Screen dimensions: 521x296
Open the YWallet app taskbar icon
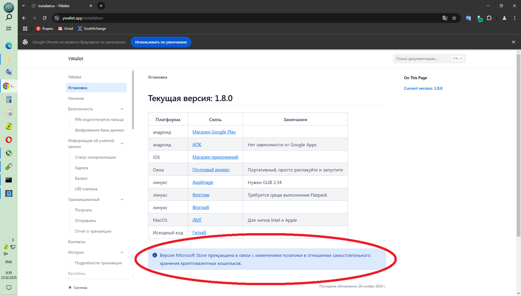9,193
